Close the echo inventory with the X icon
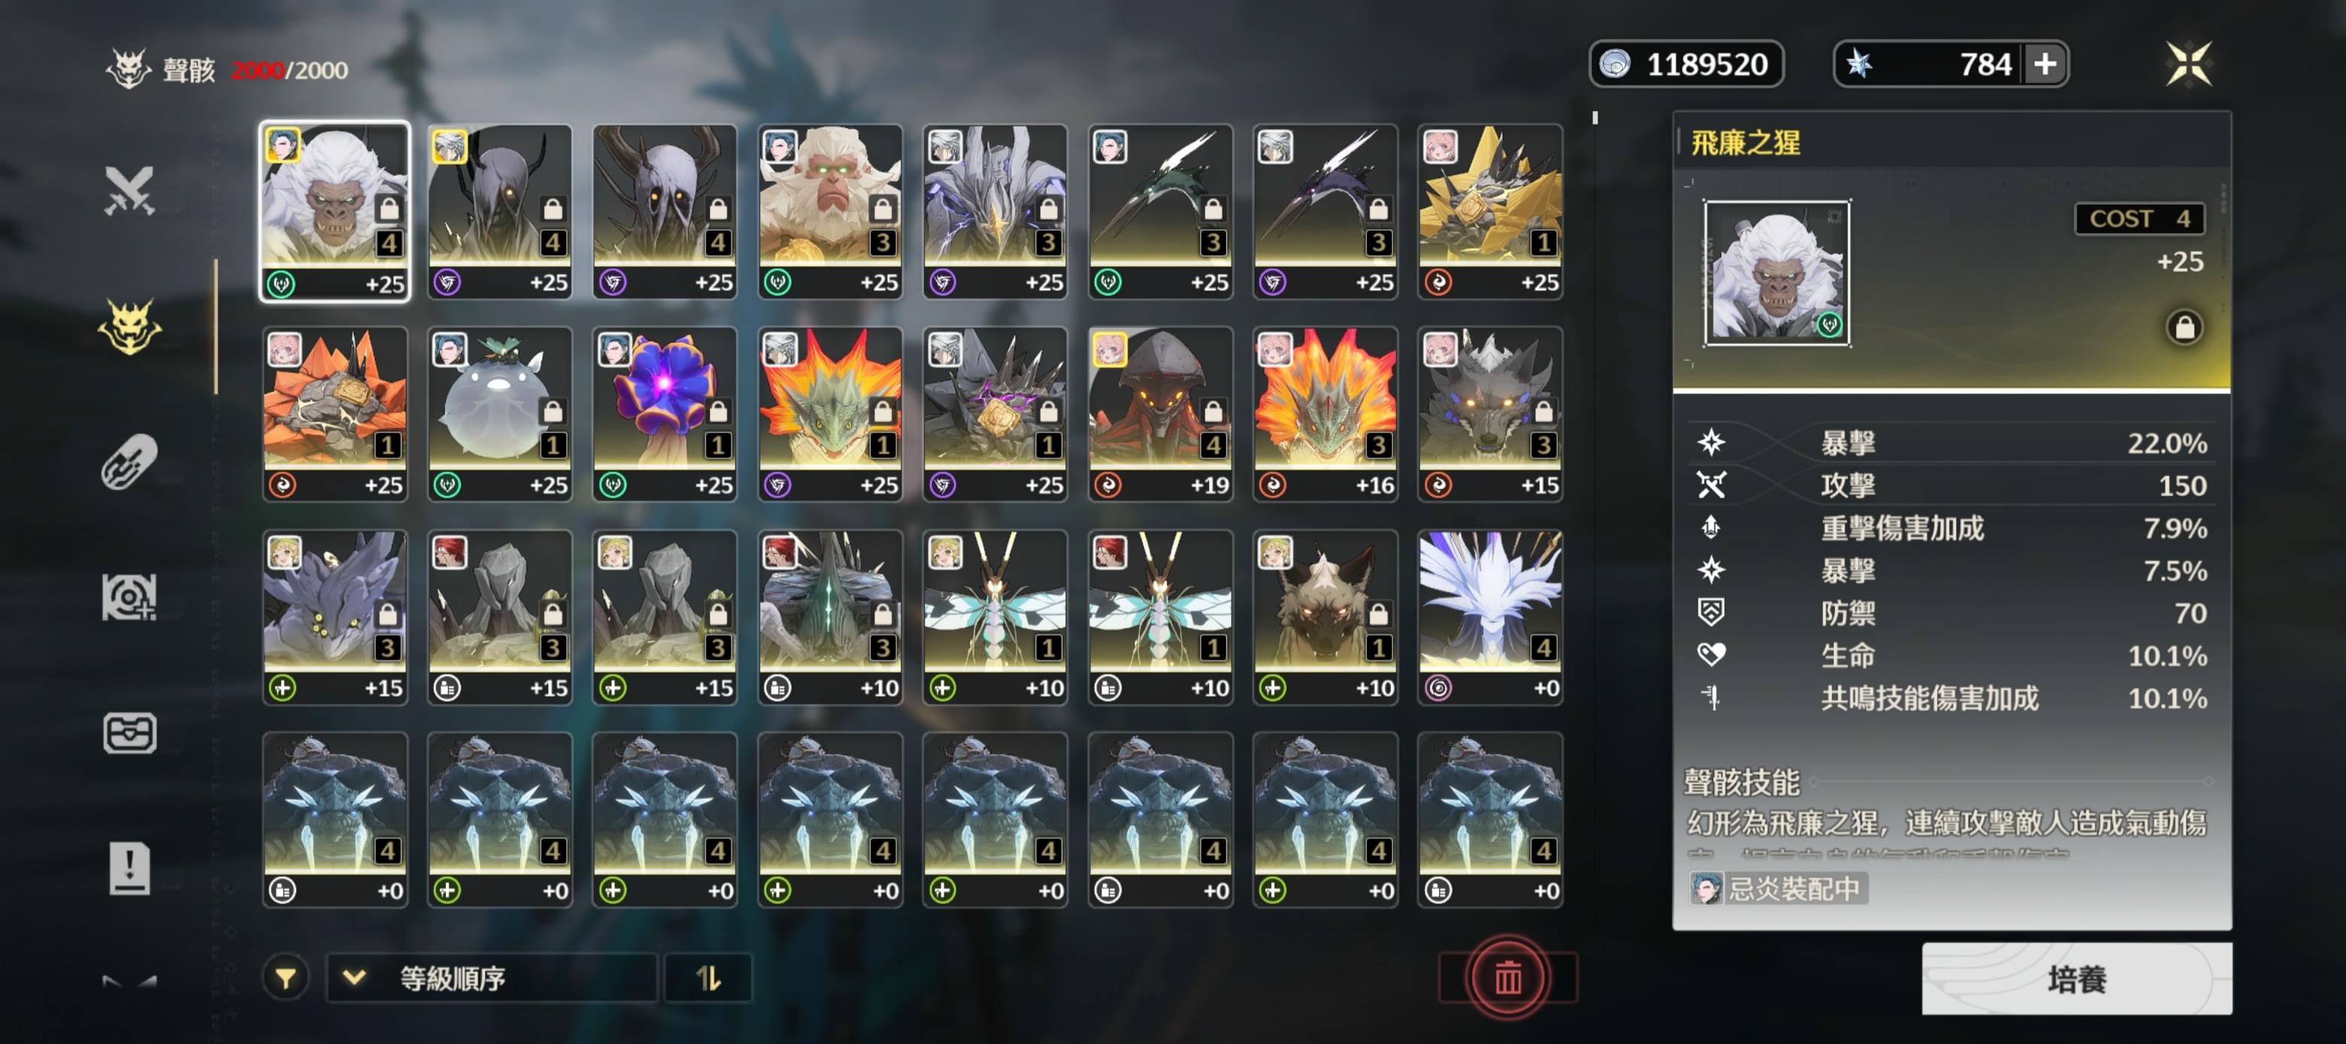The width and height of the screenshot is (2346, 1044). click(2188, 65)
